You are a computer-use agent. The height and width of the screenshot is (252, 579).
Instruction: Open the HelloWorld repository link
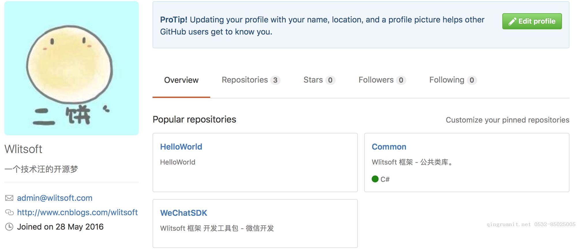click(x=181, y=147)
